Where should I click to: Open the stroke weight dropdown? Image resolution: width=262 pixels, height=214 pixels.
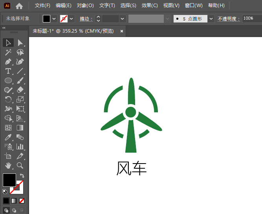(x=122, y=19)
